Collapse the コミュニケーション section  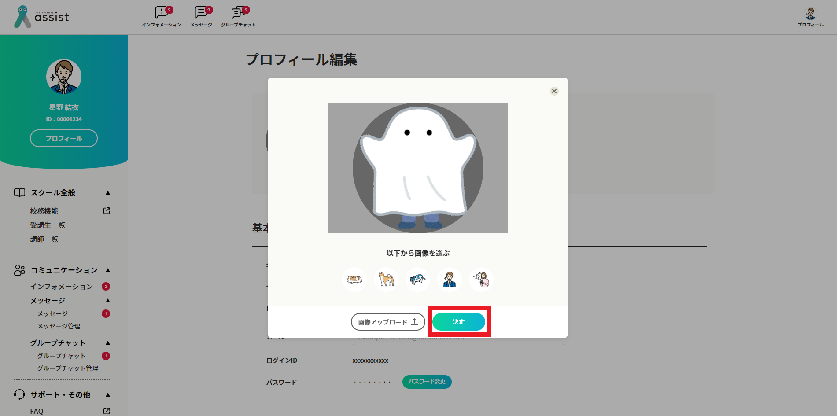coord(108,270)
